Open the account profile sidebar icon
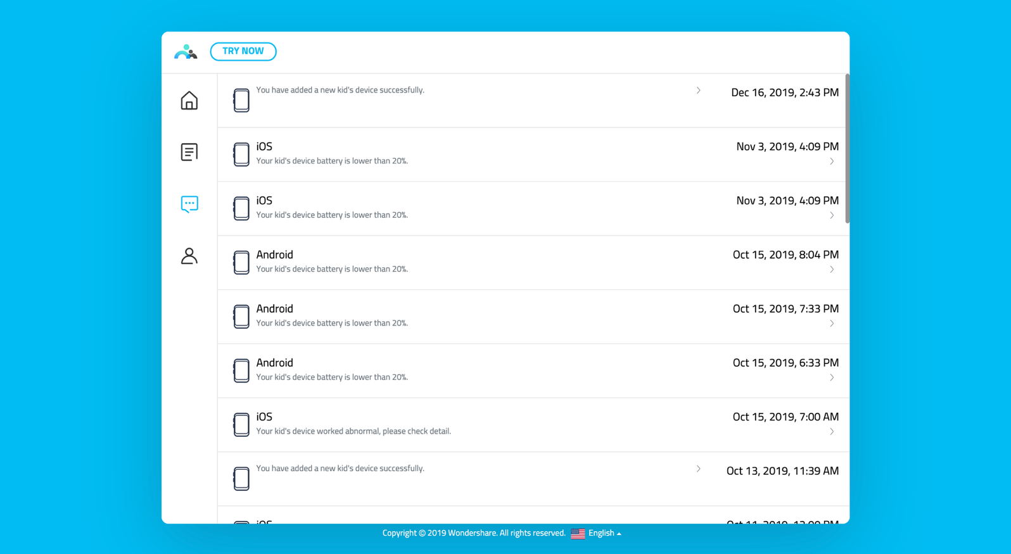 (x=189, y=256)
